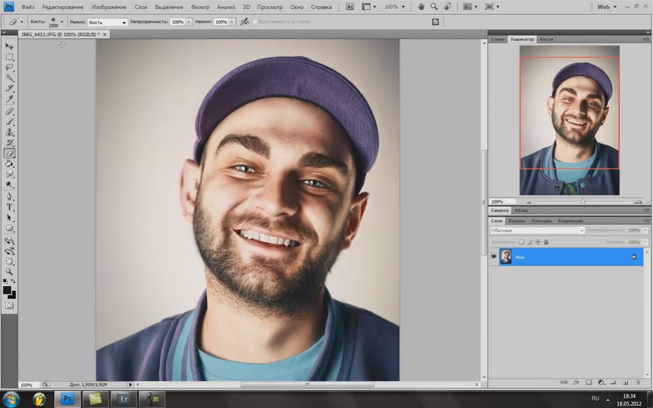This screenshot has width=653, height=408.
Task: Select the Zoom tool magnifier
Action: click(9, 271)
